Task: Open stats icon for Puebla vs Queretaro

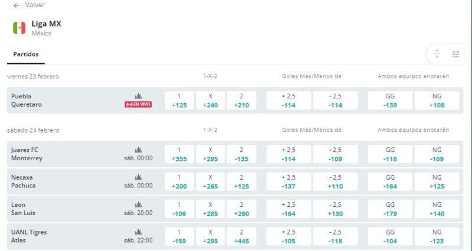Action: click(x=138, y=96)
